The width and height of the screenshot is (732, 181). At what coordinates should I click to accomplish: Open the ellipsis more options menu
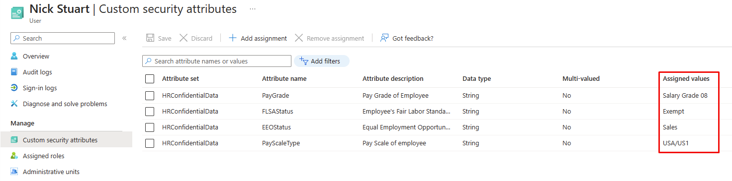click(x=253, y=9)
